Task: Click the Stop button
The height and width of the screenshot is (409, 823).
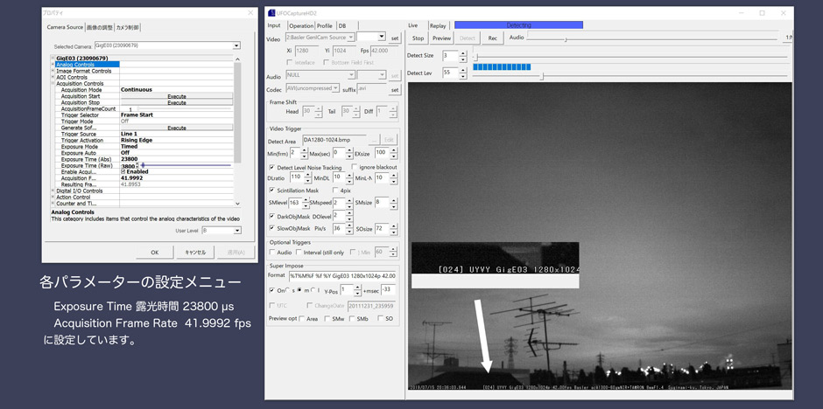Action: pyautogui.click(x=418, y=38)
